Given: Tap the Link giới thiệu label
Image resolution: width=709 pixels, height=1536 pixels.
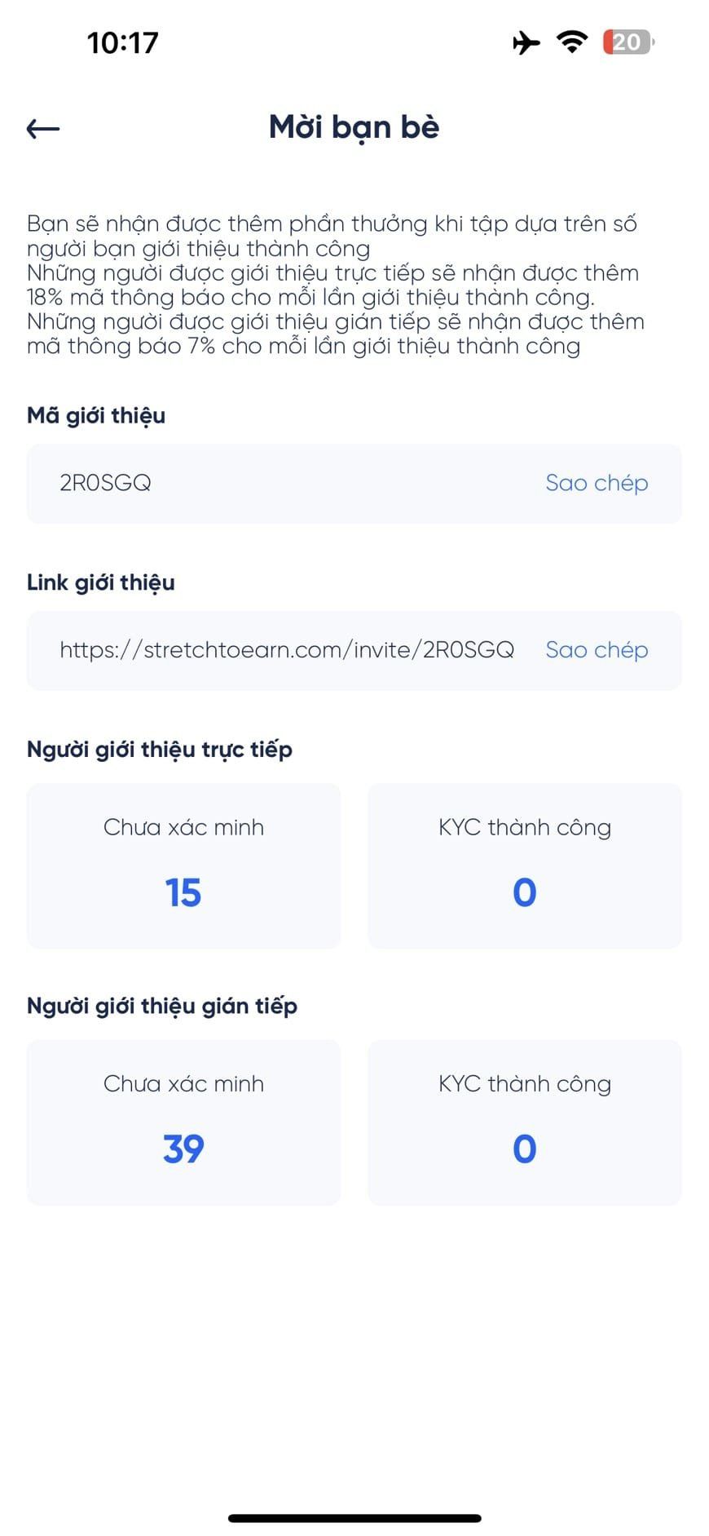Looking at the screenshot, I should pyautogui.click(x=101, y=582).
